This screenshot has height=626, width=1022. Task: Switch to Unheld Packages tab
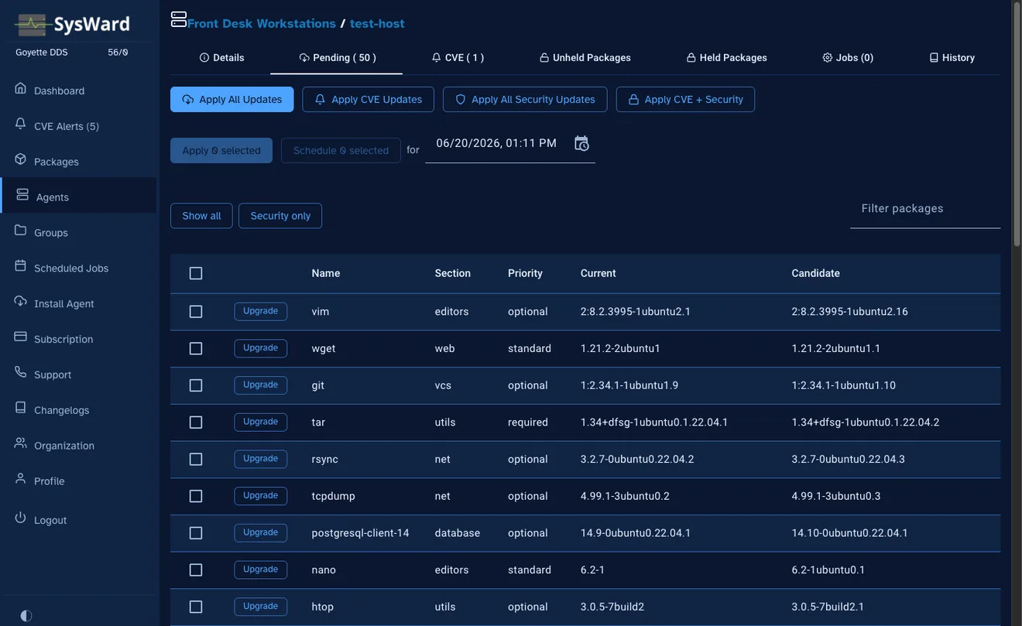pyautogui.click(x=585, y=58)
